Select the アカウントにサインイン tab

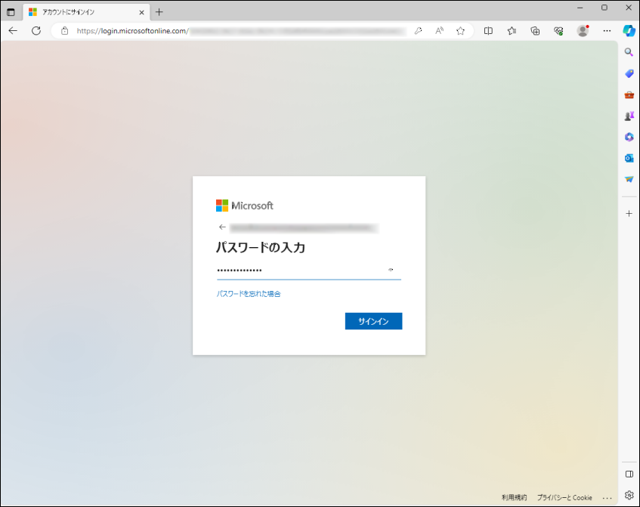(83, 12)
